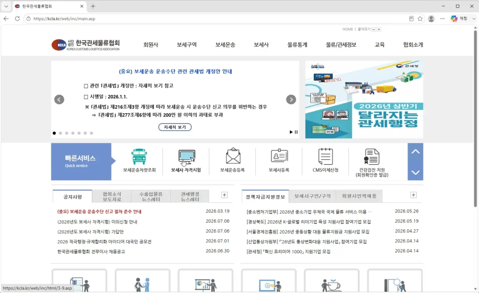Select the fifth banner slide dot
The height and width of the screenshot is (293, 479).
[79, 133]
